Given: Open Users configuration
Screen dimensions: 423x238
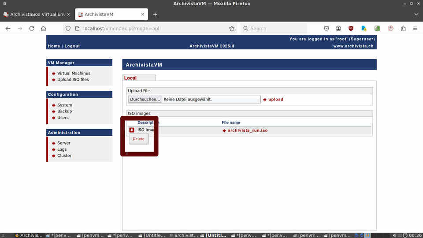Looking at the screenshot, I should tap(63, 118).
